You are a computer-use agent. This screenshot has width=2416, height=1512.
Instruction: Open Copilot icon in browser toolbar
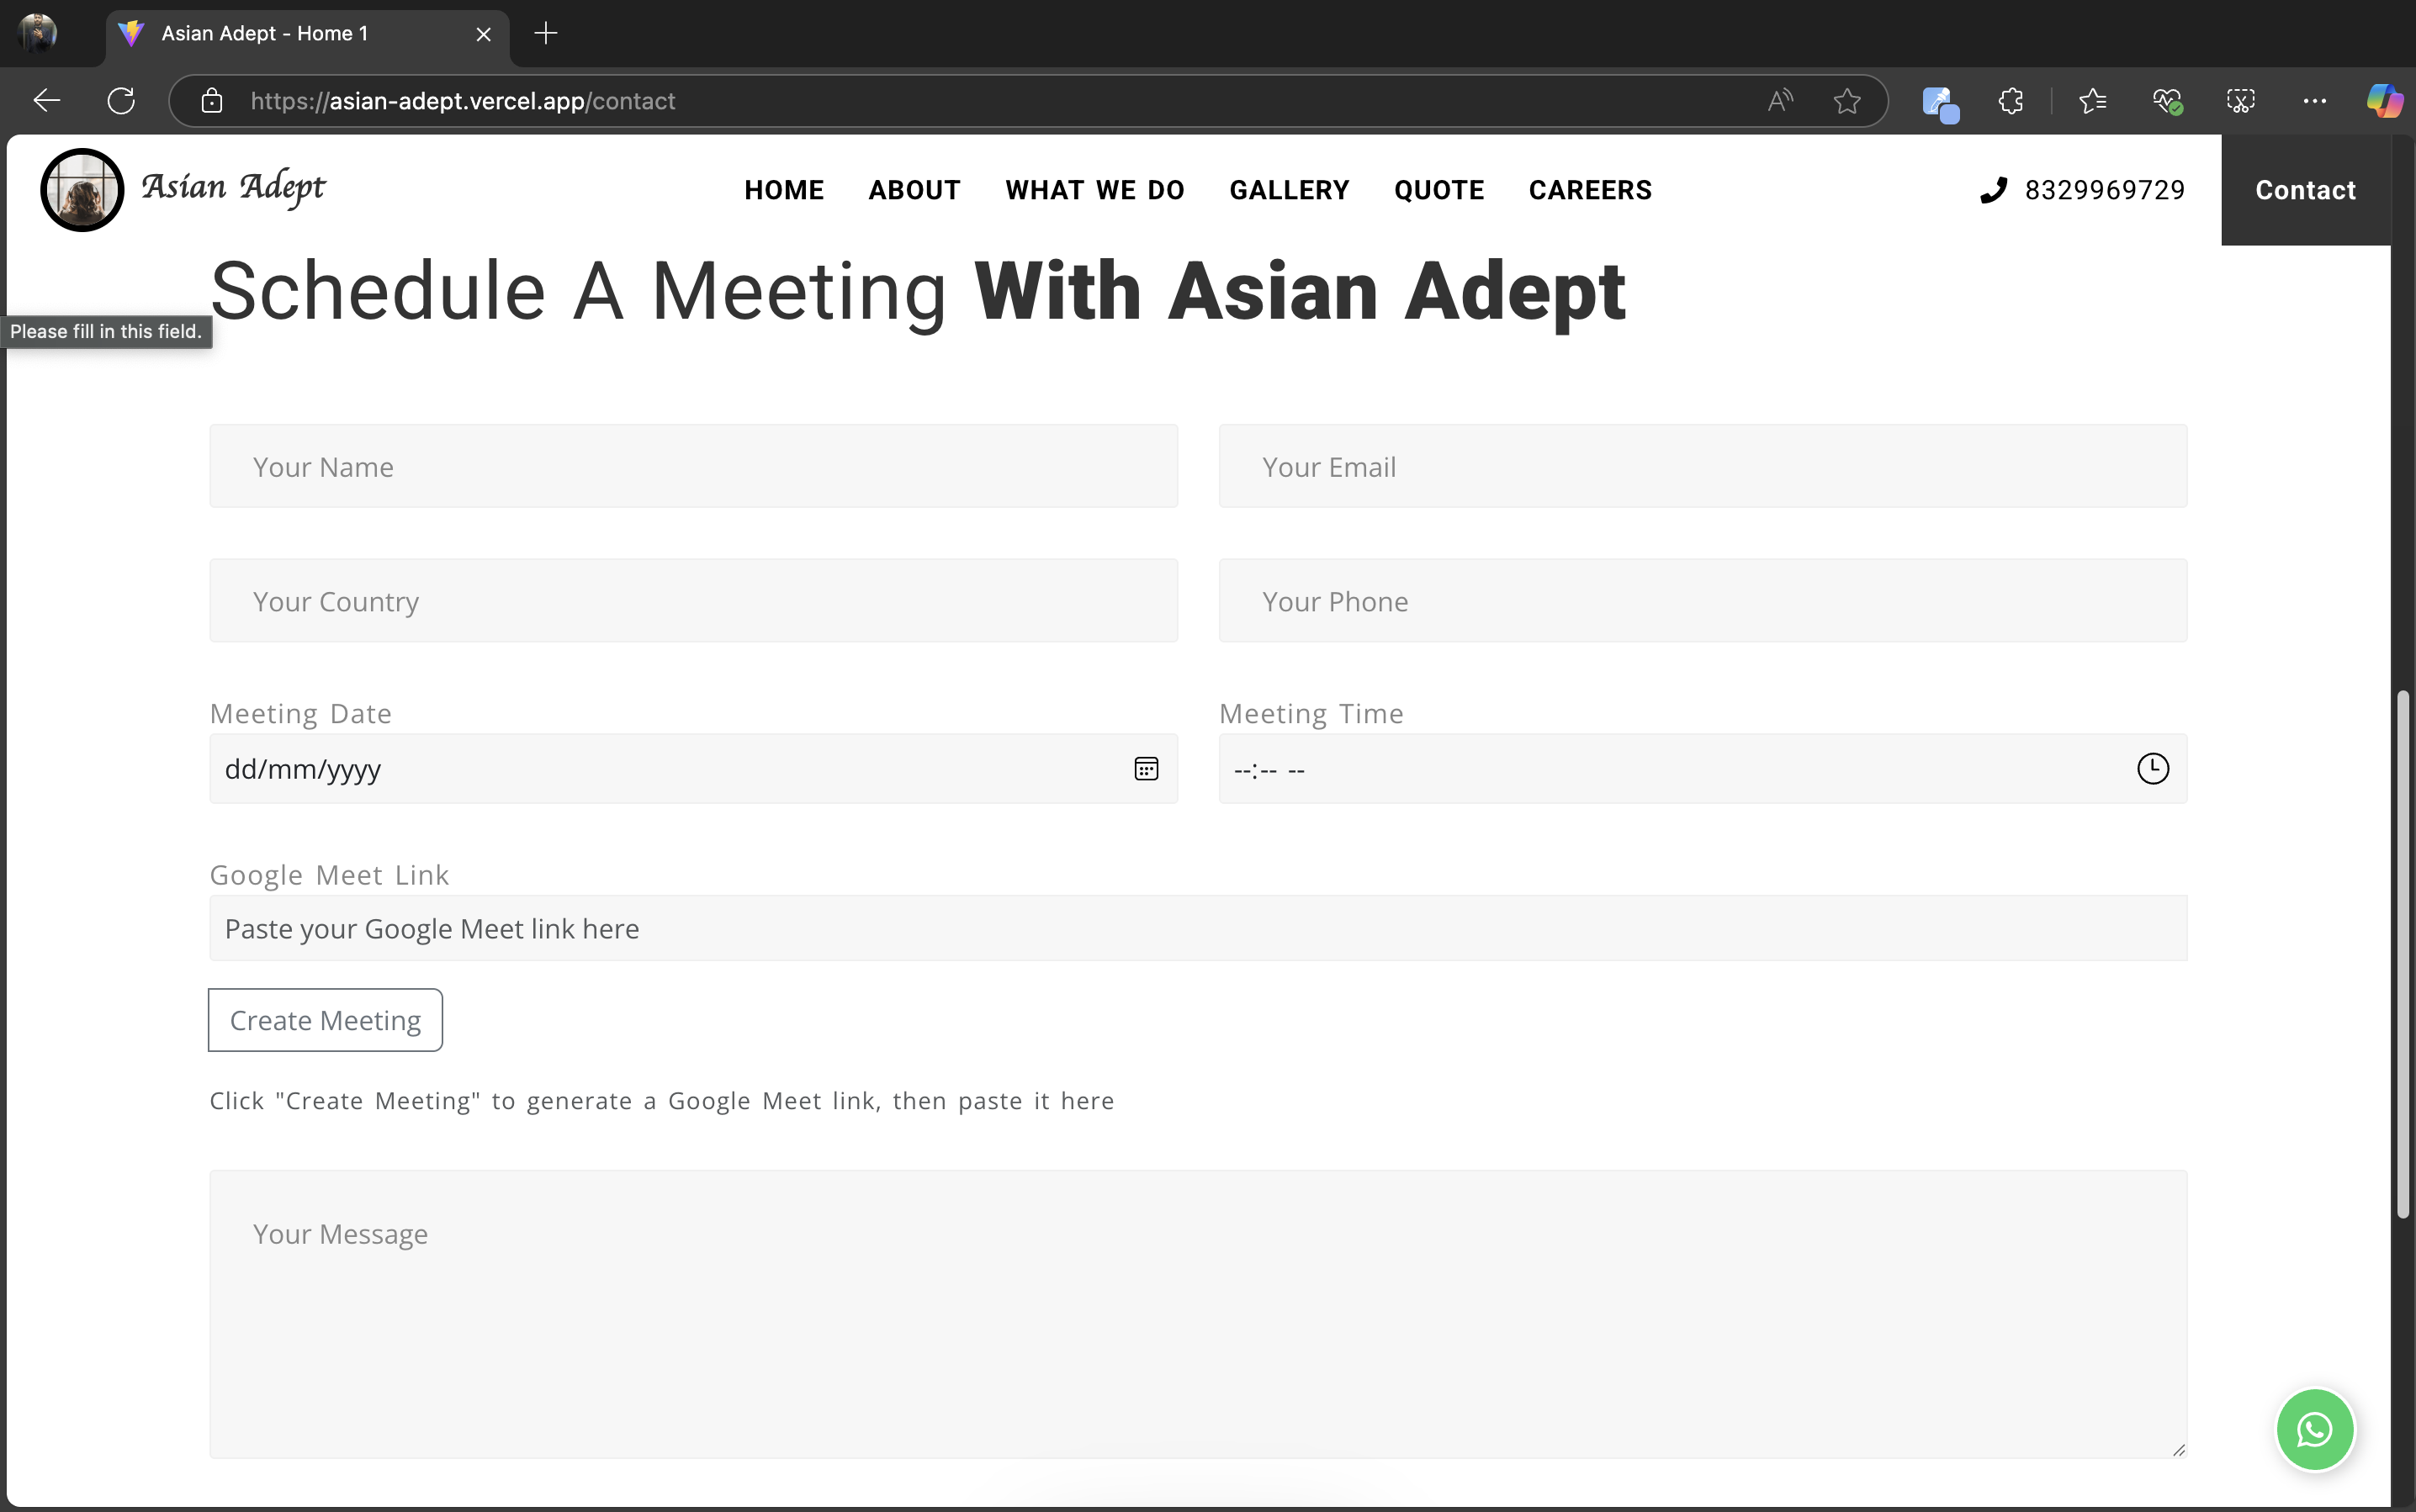click(x=2384, y=101)
